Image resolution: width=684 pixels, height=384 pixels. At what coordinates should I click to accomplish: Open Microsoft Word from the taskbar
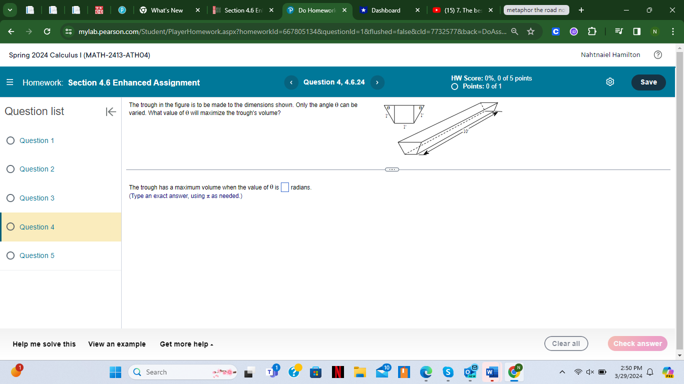coord(492,372)
